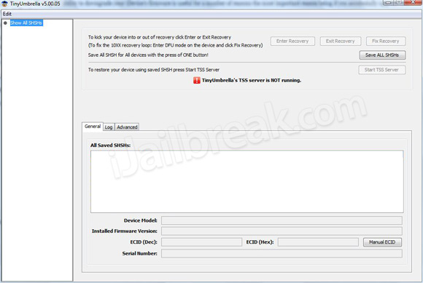This screenshot has width=423, height=283.
Task: Click Save ALL SHSHs button
Action: pyautogui.click(x=382, y=55)
